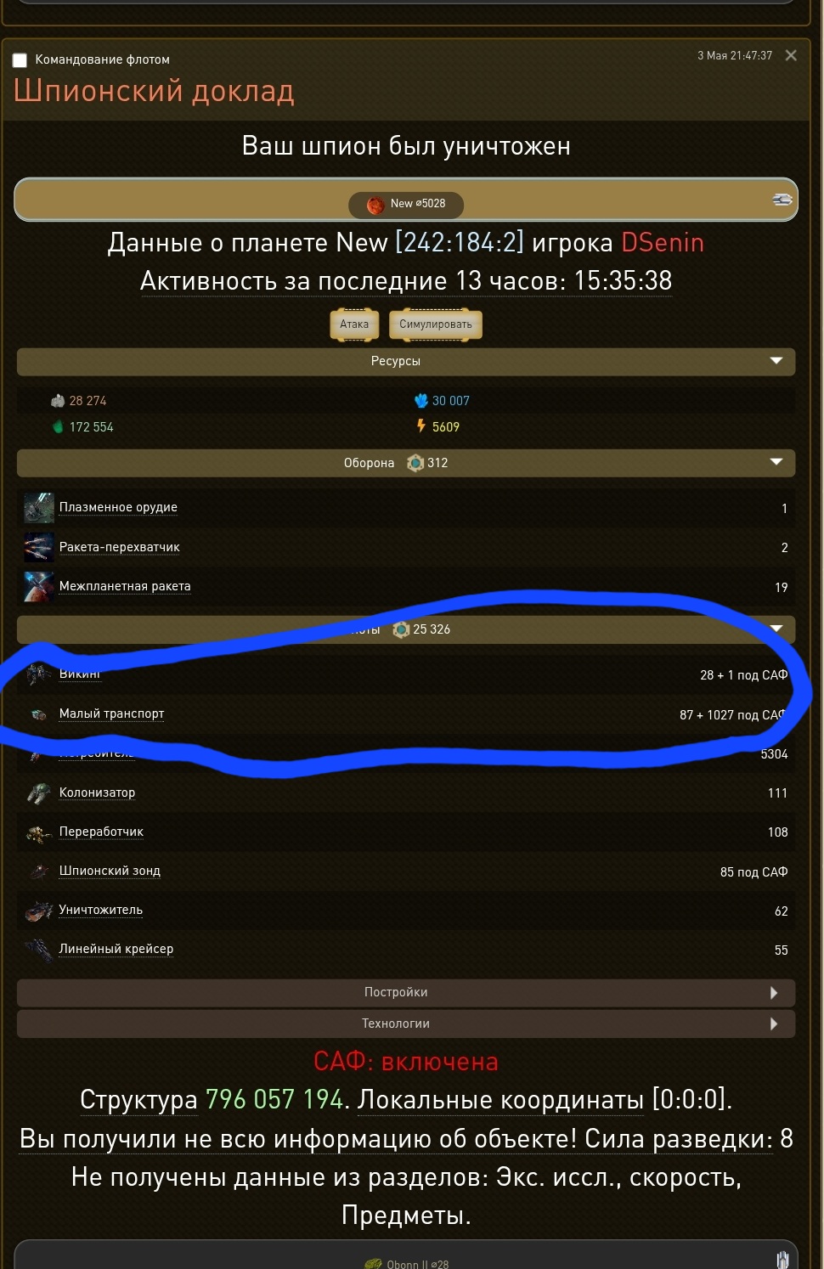Screen dimensions: 824x1269
Task: Click the fleet icon on the New ⌀5028 bar
Action: point(782,200)
